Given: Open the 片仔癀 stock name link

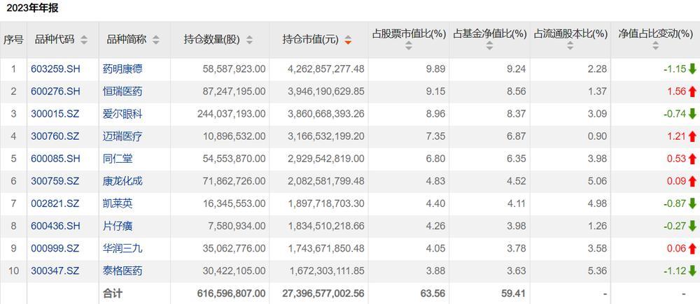Looking at the screenshot, I should point(118,226).
